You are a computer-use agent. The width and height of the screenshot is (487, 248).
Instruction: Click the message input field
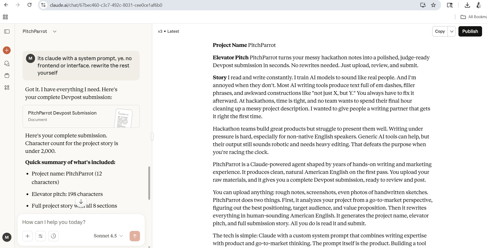pyautogui.click(x=81, y=222)
